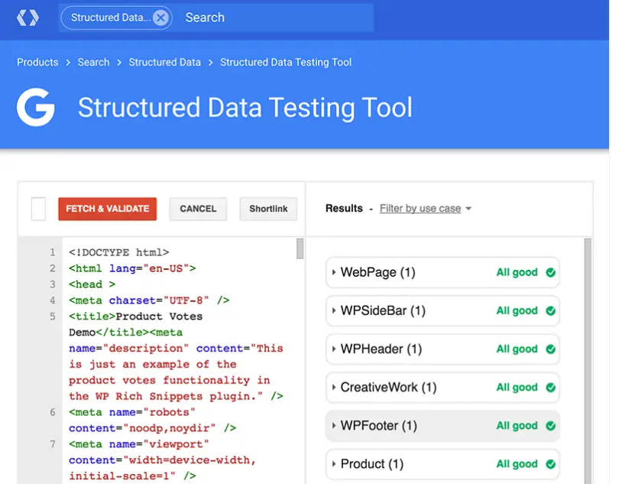
Task: Click the <head > code line
Action: (x=92, y=284)
